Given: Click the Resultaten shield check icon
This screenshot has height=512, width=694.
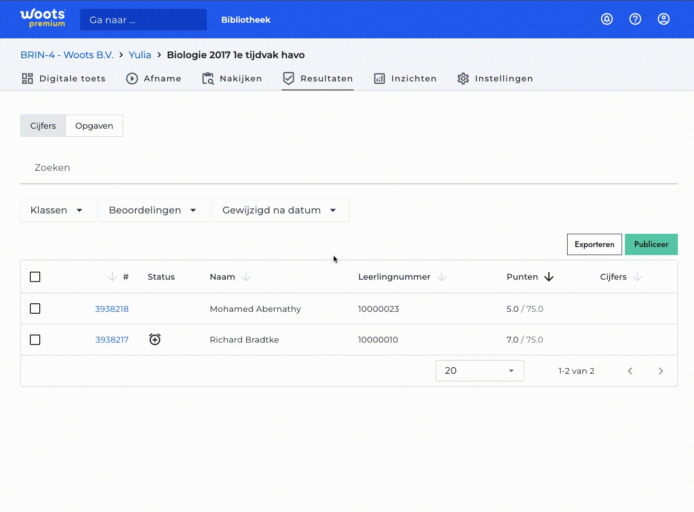Looking at the screenshot, I should coord(288,79).
